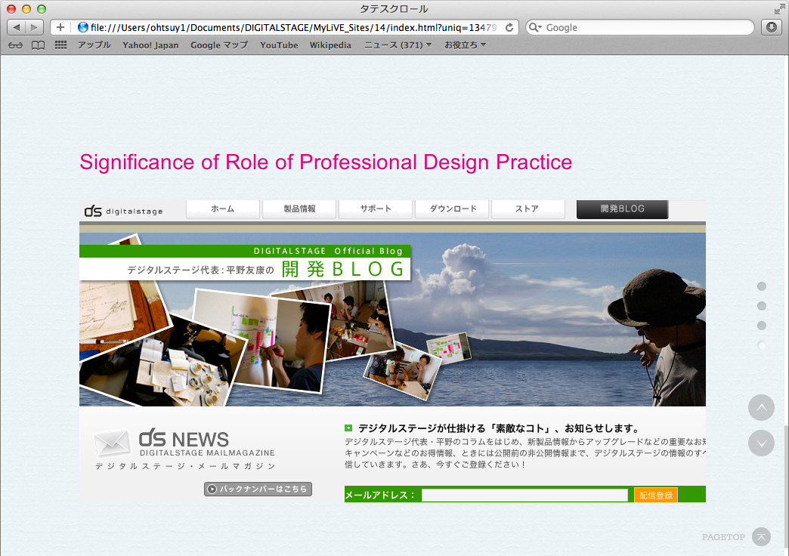Click the ds NEWS envelope icon

112,443
